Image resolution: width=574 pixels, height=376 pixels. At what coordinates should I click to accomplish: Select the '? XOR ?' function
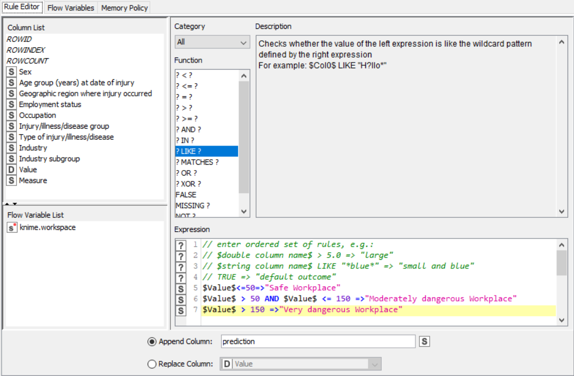(207, 184)
